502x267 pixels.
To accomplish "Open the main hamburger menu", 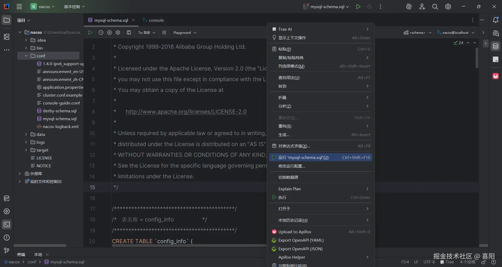I will [x=19, y=7].
